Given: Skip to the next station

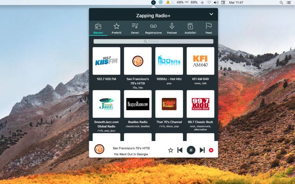Looking at the screenshot, I should [x=202, y=150].
